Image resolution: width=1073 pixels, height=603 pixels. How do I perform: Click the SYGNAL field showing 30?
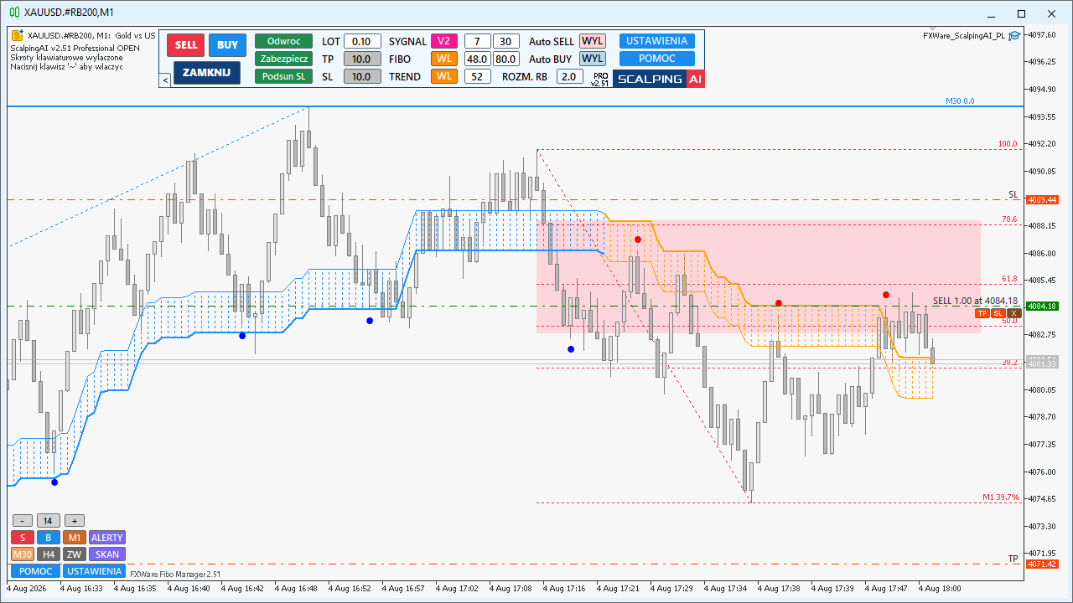point(506,41)
